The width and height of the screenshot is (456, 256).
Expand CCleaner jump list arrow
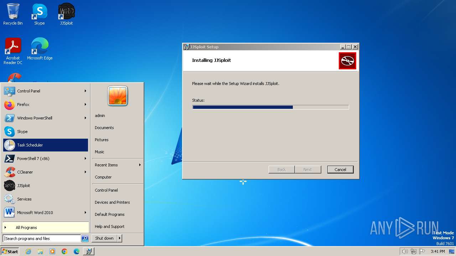85,172
